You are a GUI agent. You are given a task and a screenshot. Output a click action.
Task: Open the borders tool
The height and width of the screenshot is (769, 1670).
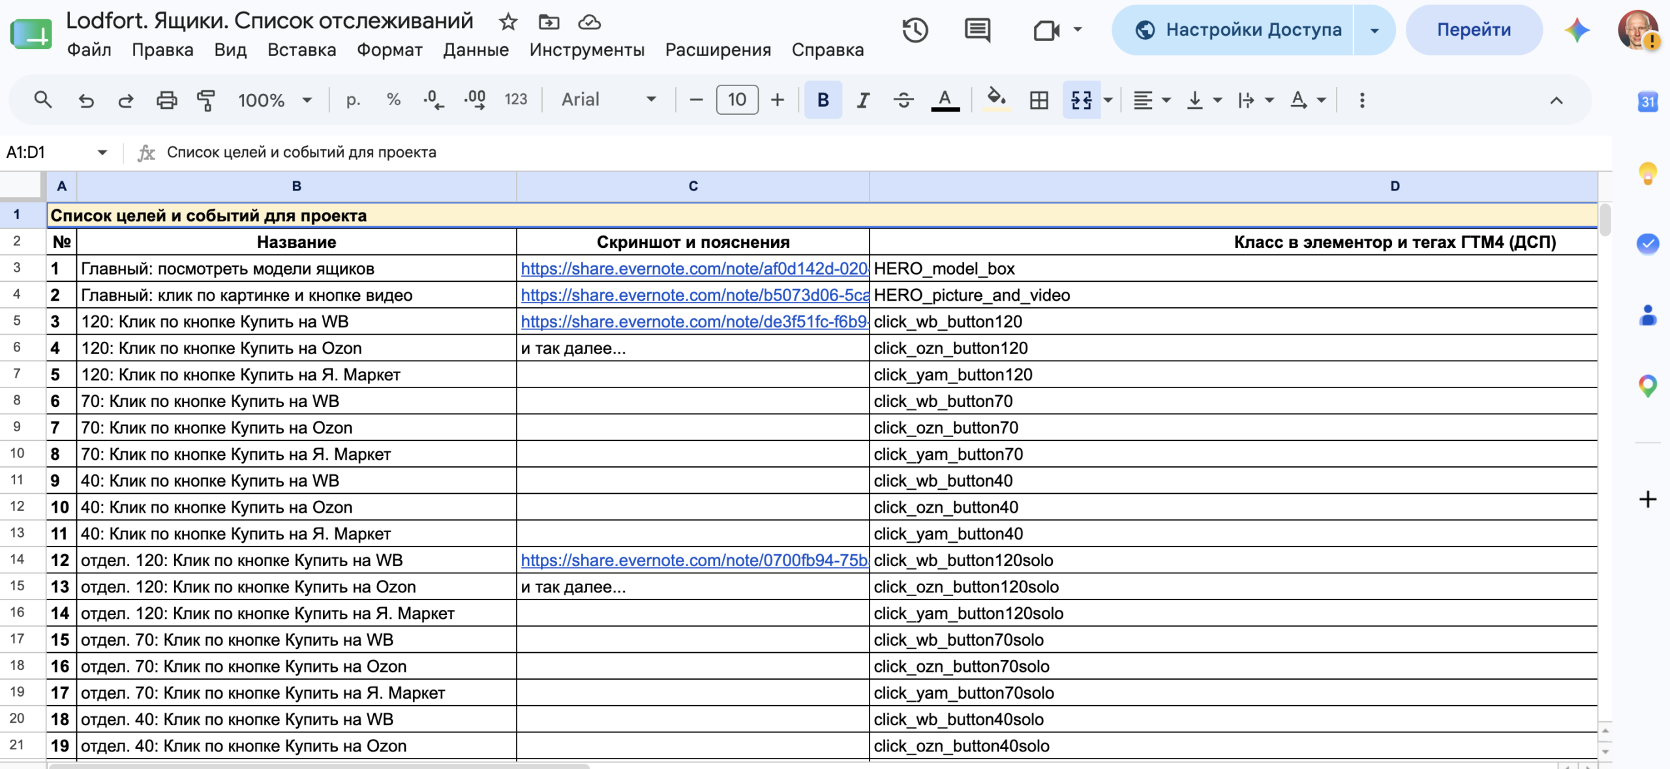(1039, 100)
